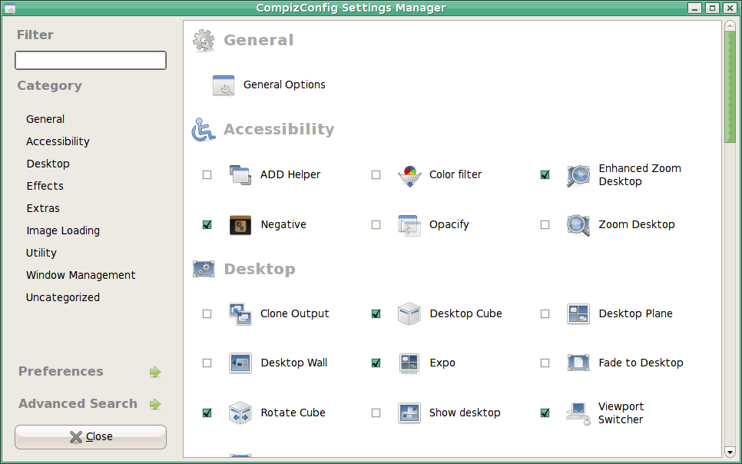The width and height of the screenshot is (742, 464).
Task: Open the Color filter plugin icon
Action: point(409,176)
